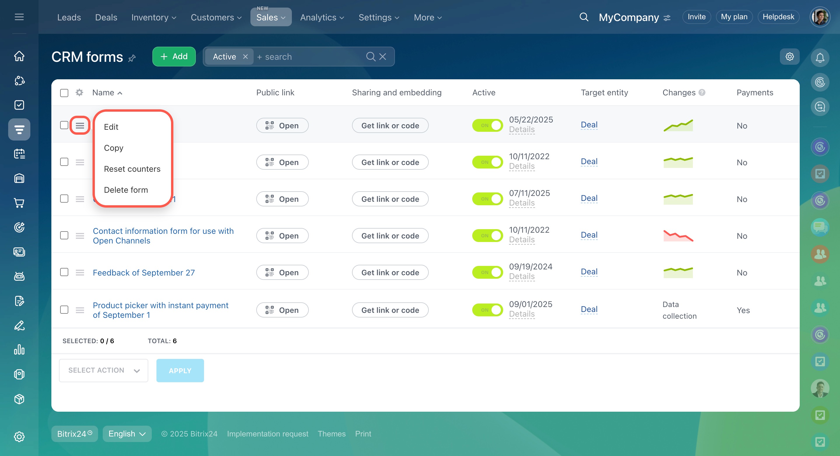
Task: Open the grid settings gear near Name column
Action: click(79, 92)
